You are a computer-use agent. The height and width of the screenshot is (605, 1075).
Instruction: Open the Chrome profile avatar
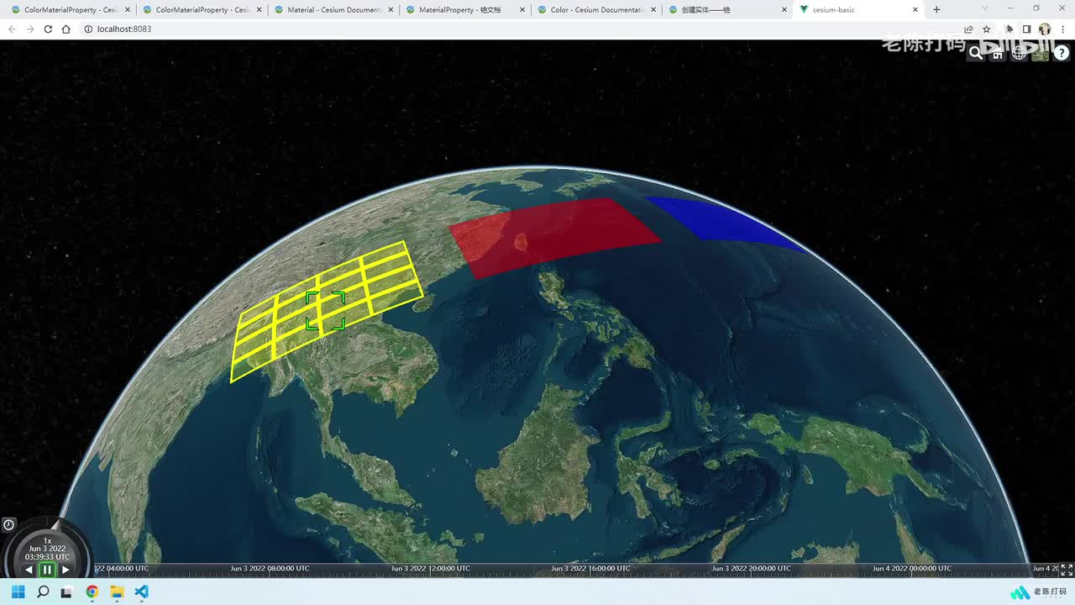(1045, 29)
